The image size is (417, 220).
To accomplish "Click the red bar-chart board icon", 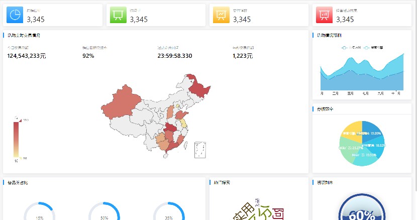I will click(324, 15).
